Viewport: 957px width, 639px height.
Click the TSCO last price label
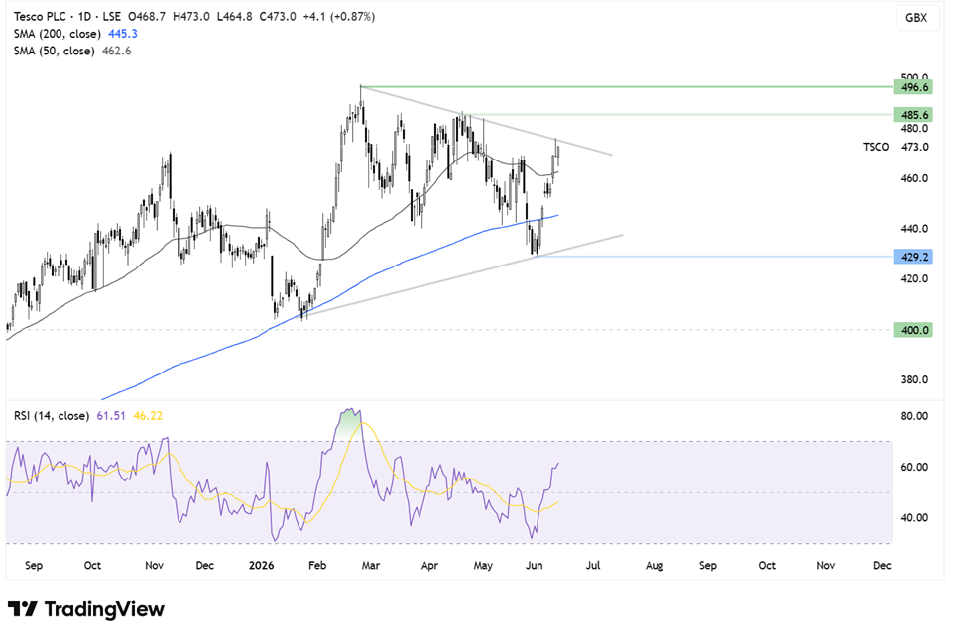point(876,147)
